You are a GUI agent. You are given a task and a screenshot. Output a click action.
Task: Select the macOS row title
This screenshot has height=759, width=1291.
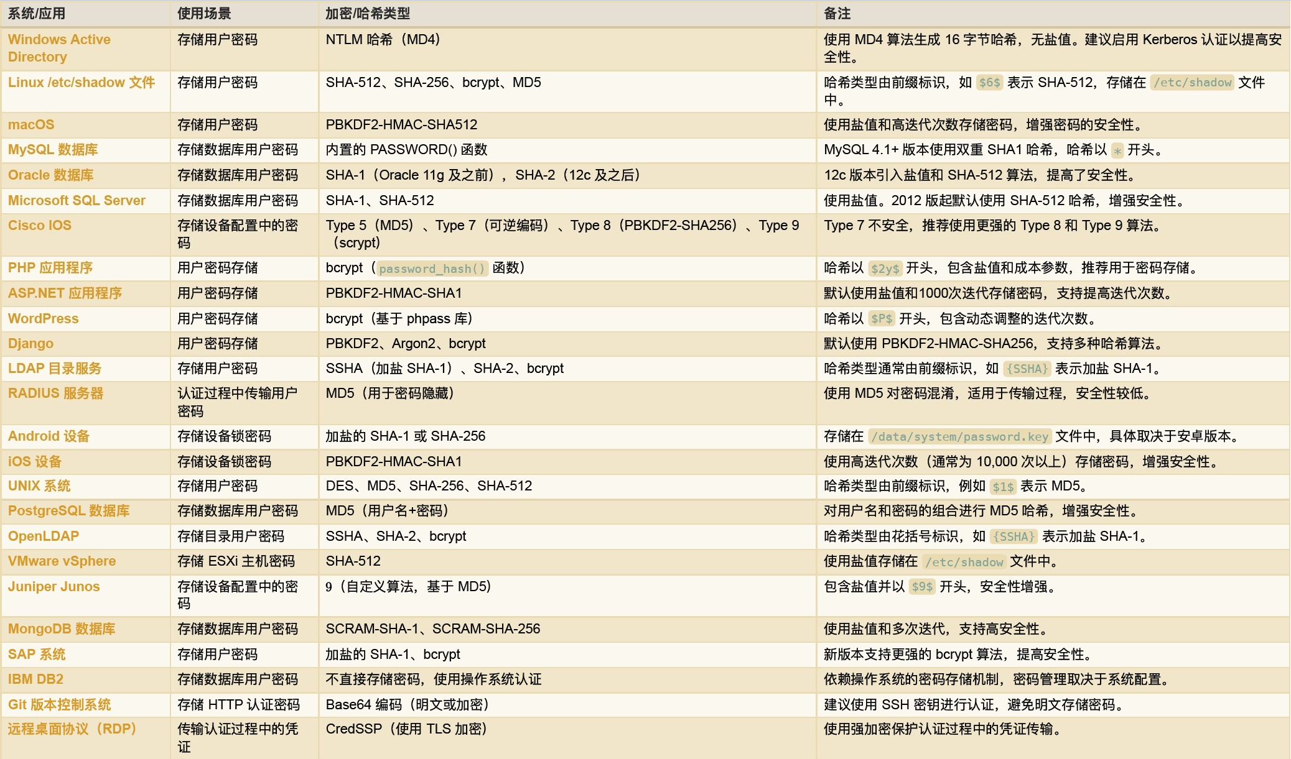click(x=31, y=124)
